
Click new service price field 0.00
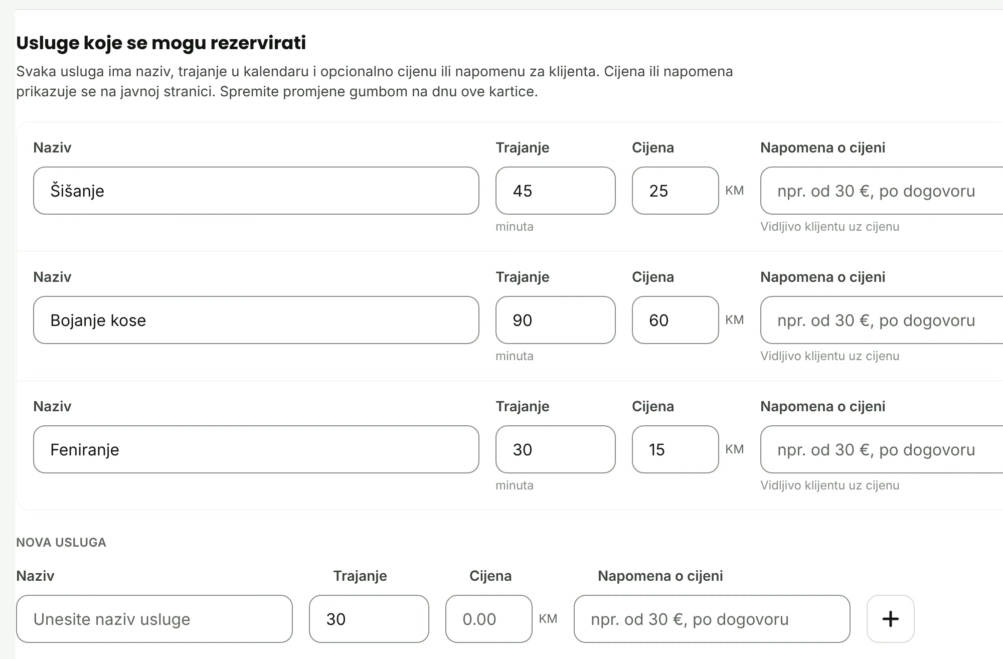(x=489, y=619)
